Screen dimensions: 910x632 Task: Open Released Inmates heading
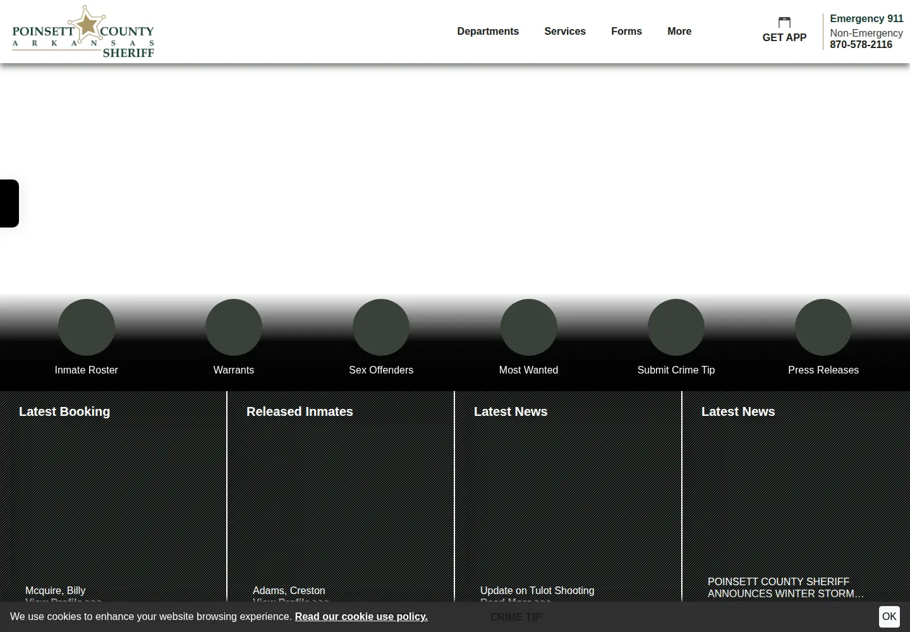coord(300,411)
